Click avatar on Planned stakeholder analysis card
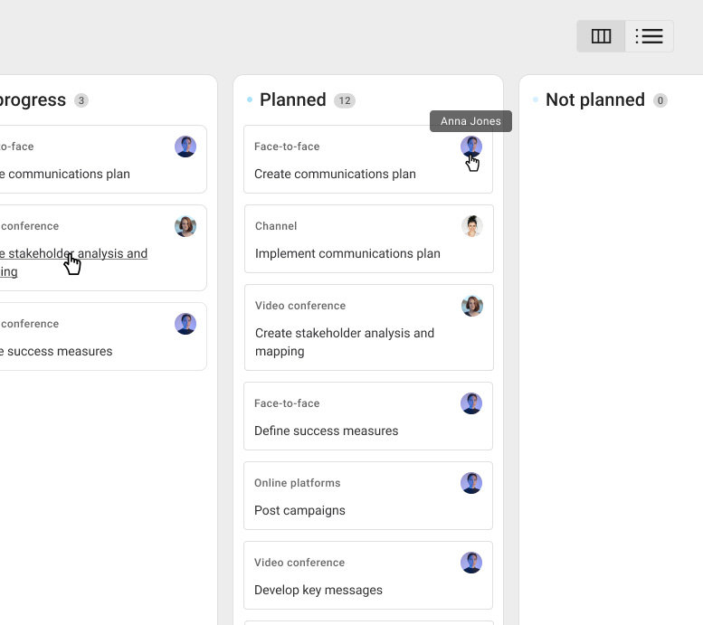The width and height of the screenshot is (703, 625). (471, 306)
